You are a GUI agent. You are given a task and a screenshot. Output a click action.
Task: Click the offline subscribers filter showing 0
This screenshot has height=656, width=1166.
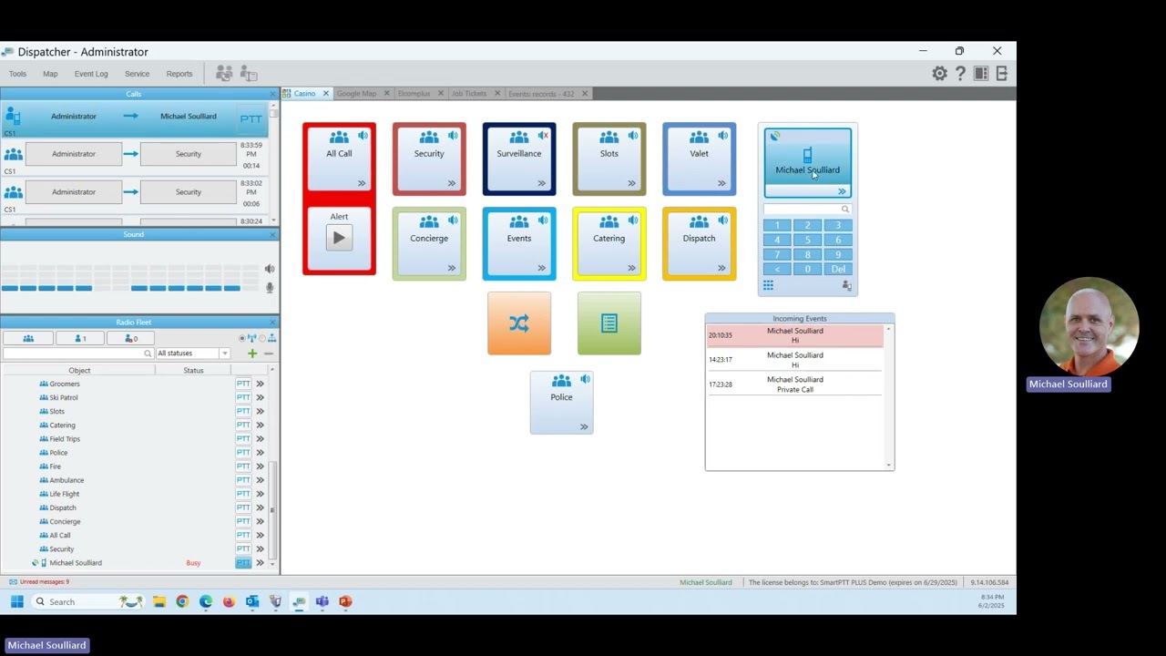click(130, 338)
